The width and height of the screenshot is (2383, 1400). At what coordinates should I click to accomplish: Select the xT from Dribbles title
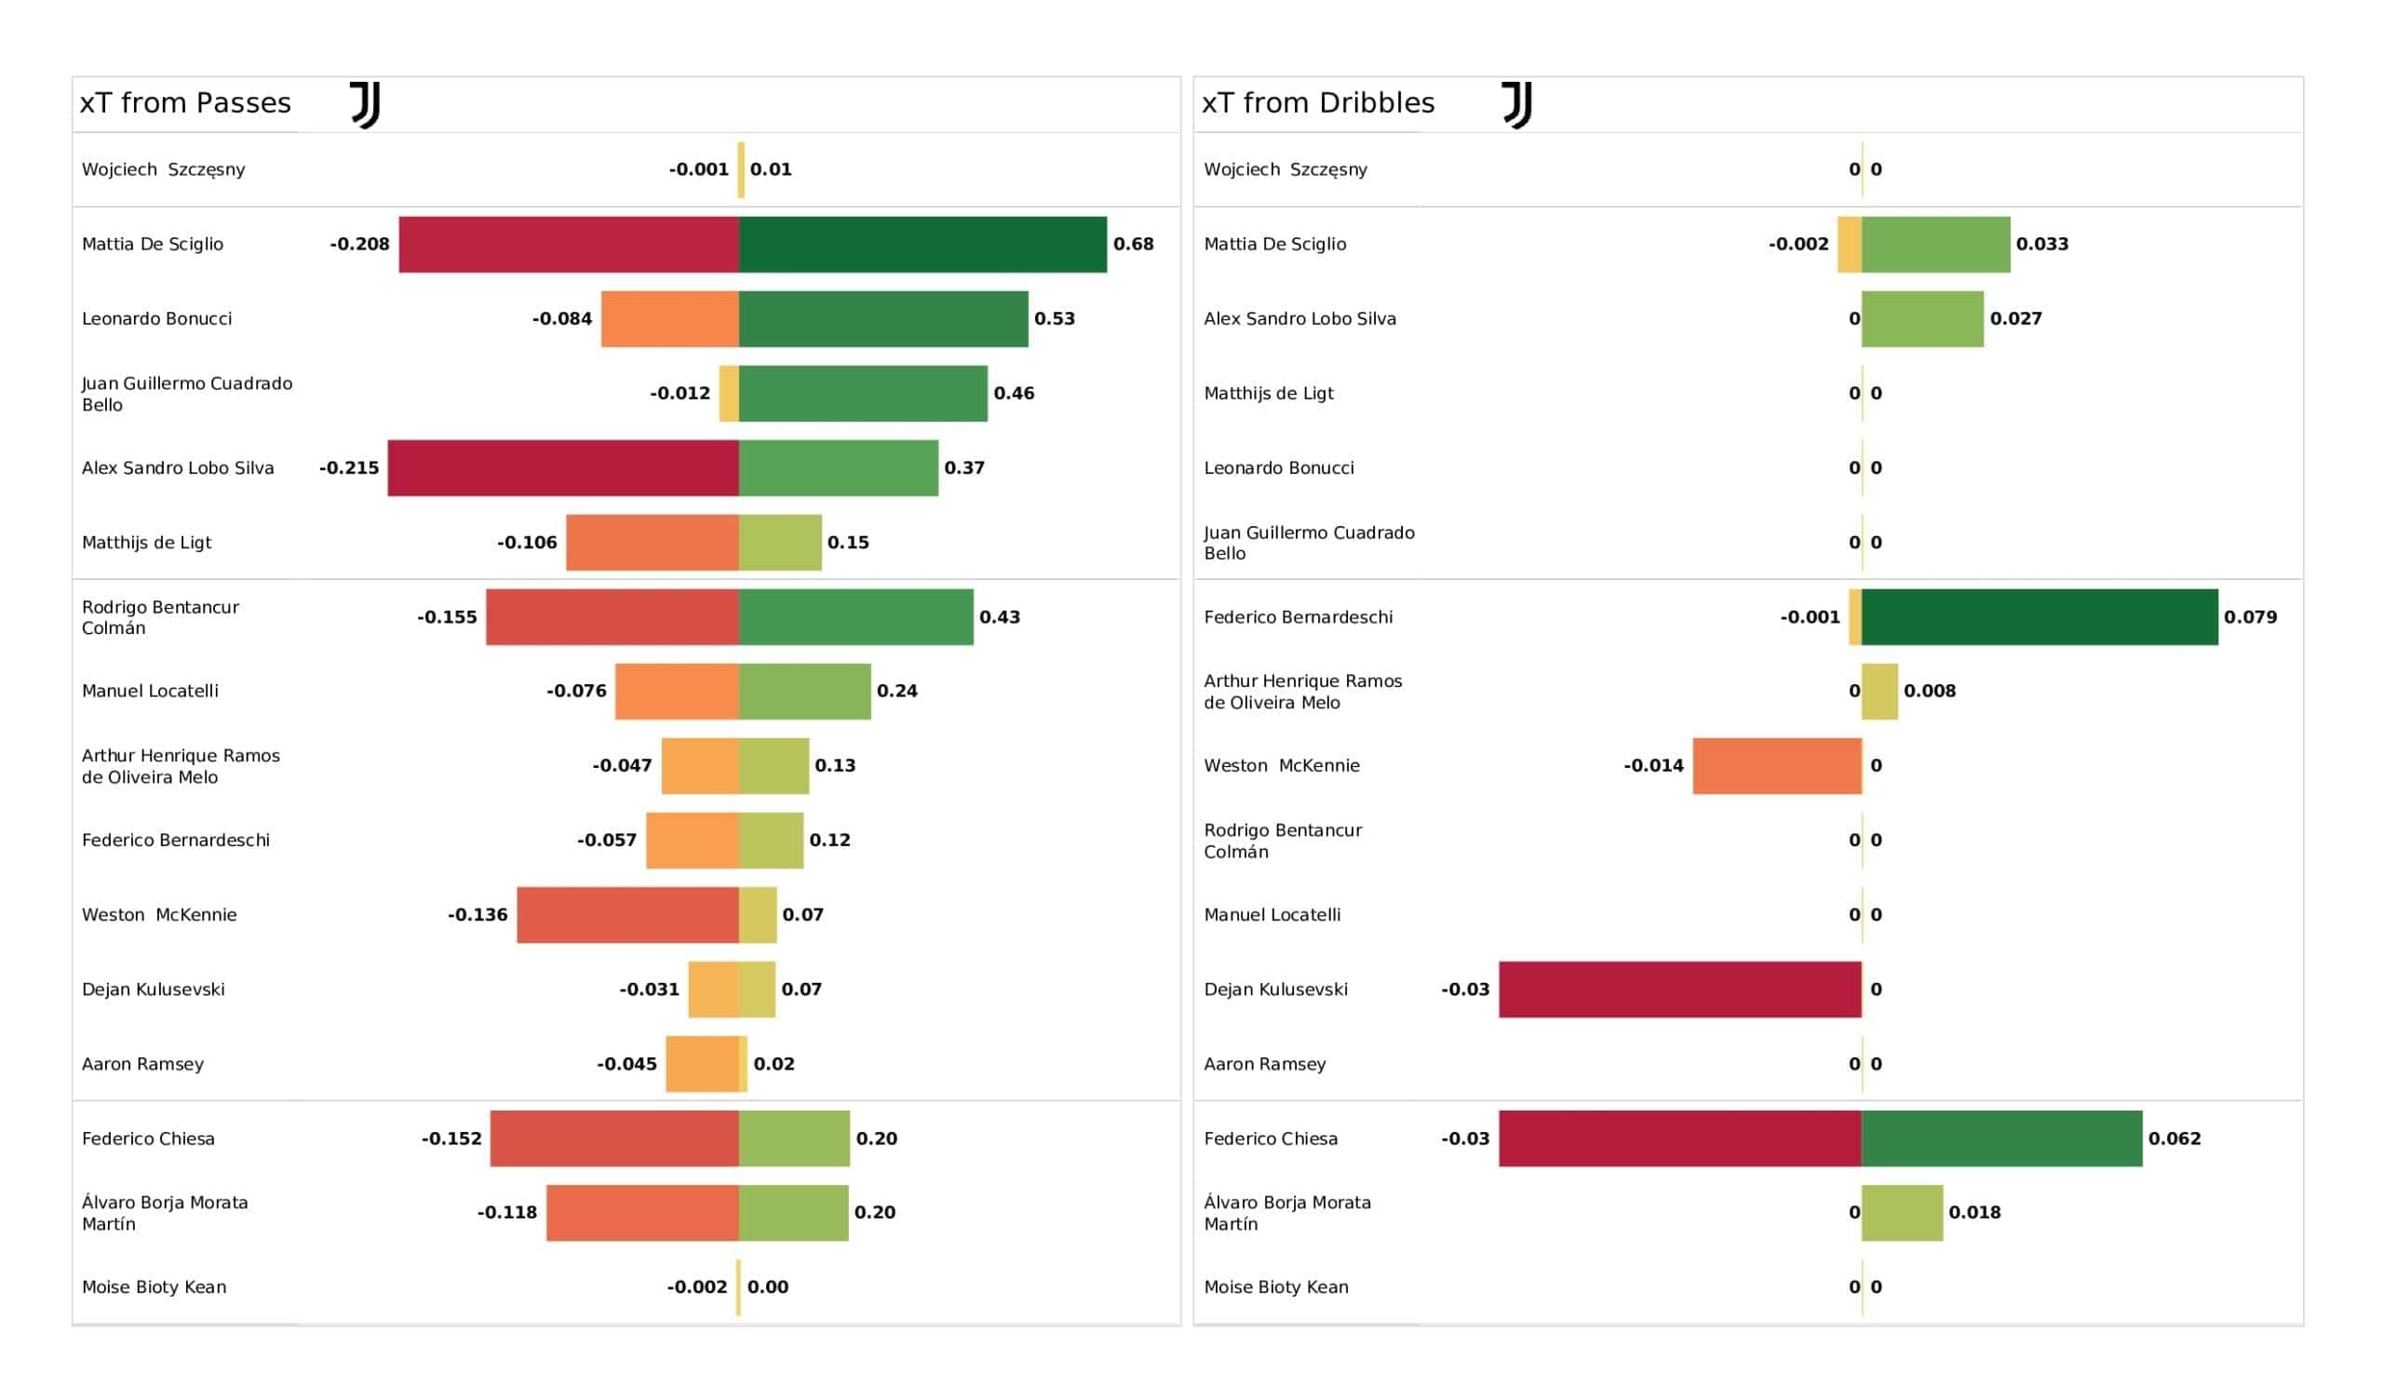click(1317, 103)
